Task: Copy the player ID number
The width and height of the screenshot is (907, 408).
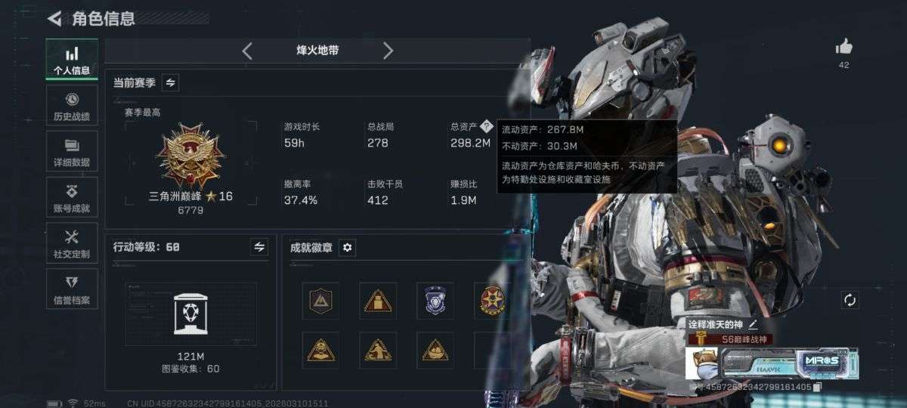Action: pyautogui.click(x=817, y=388)
